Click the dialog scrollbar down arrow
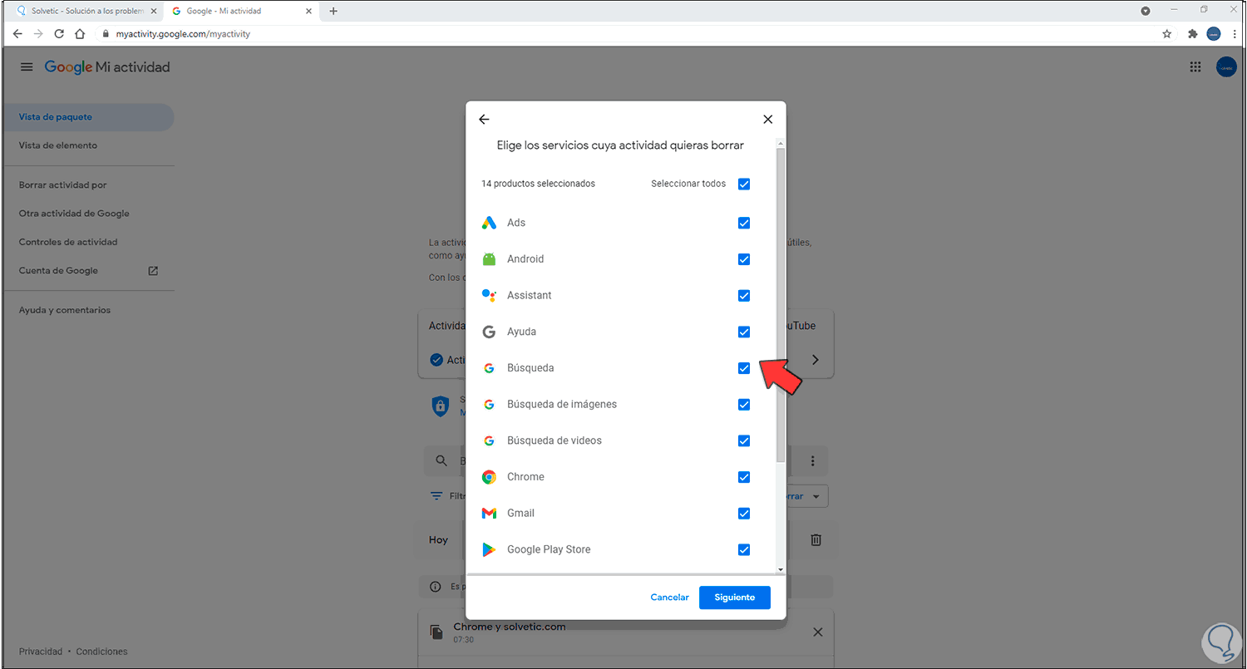 point(780,569)
